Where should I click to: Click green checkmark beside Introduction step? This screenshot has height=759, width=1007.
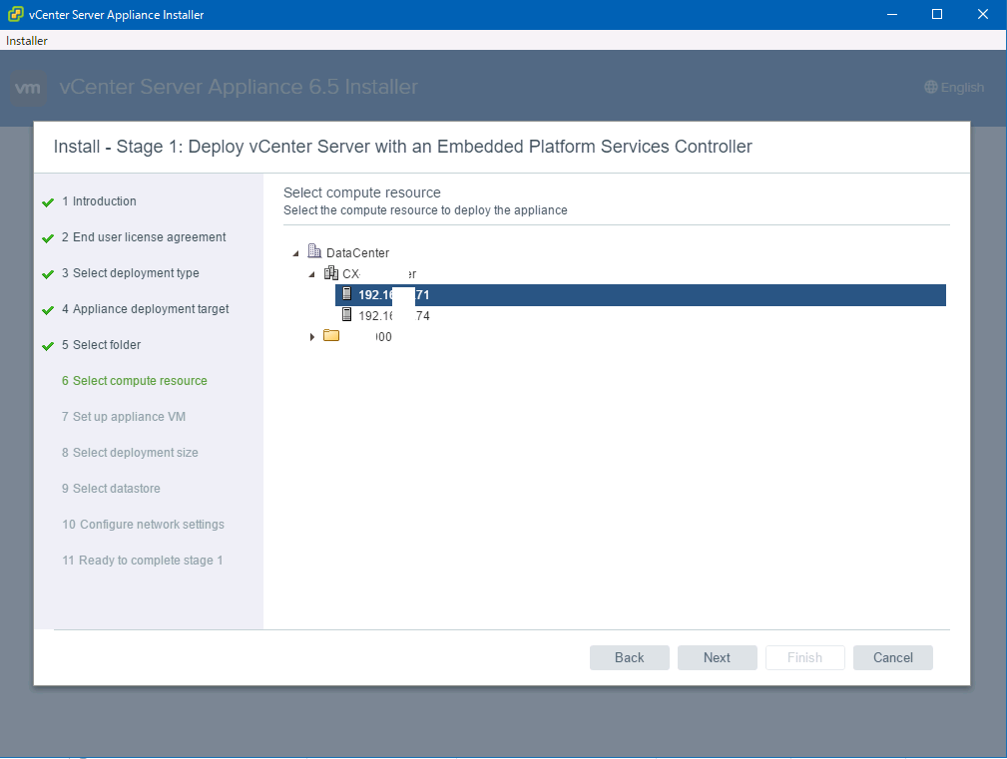coord(48,202)
